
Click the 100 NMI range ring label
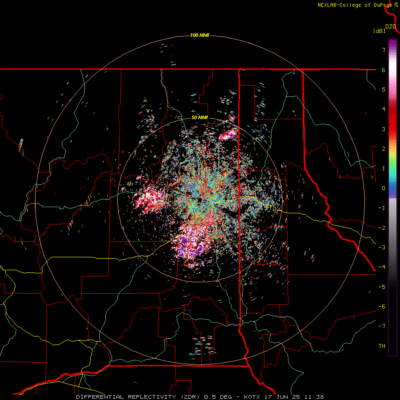coord(200,35)
